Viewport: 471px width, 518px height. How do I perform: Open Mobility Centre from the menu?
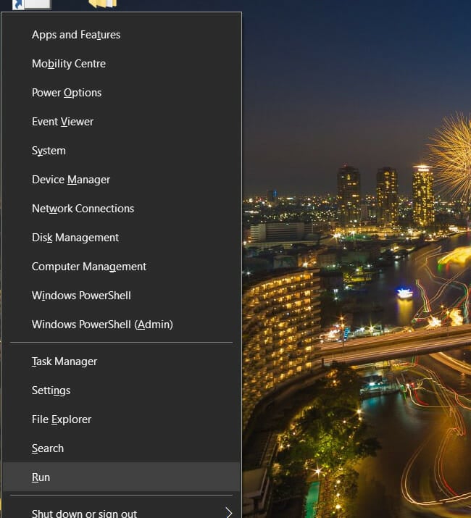click(x=121, y=64)
